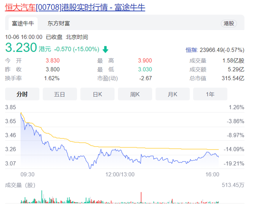The width and height of the screenshot is (255, 207).
Task: Click the 今开 value 3.830
Action: coord(53,61)
